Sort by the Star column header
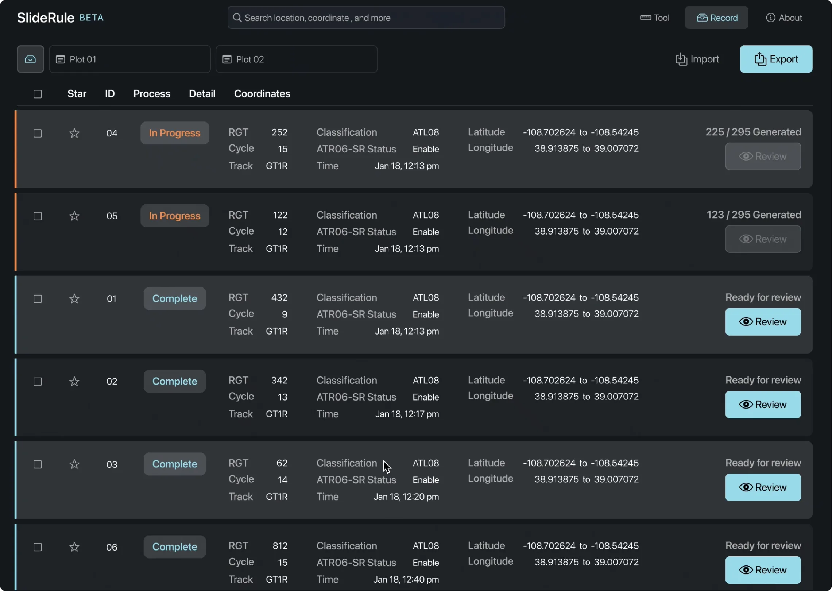 click(77, 94)
